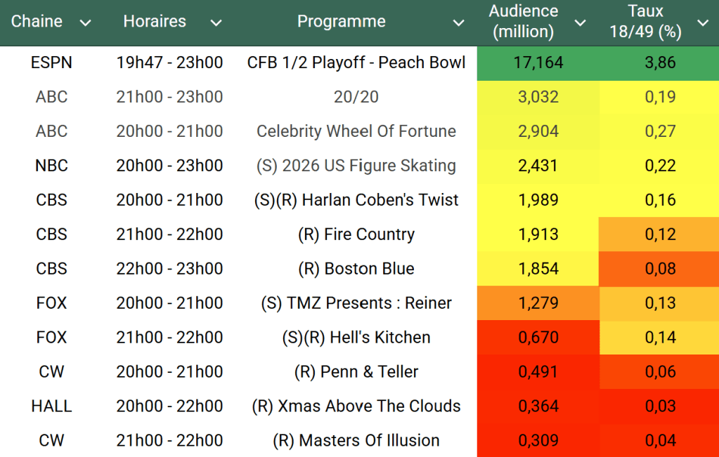
Task: Select the Masters Of Illusion programme cell
Action: pos(356,441)
